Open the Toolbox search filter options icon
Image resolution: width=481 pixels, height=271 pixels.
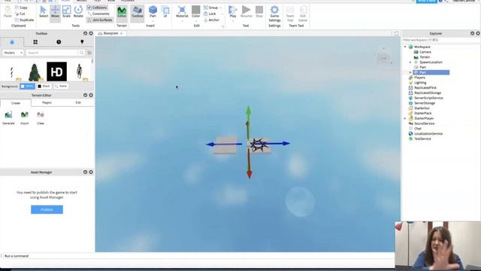(89, 53)
